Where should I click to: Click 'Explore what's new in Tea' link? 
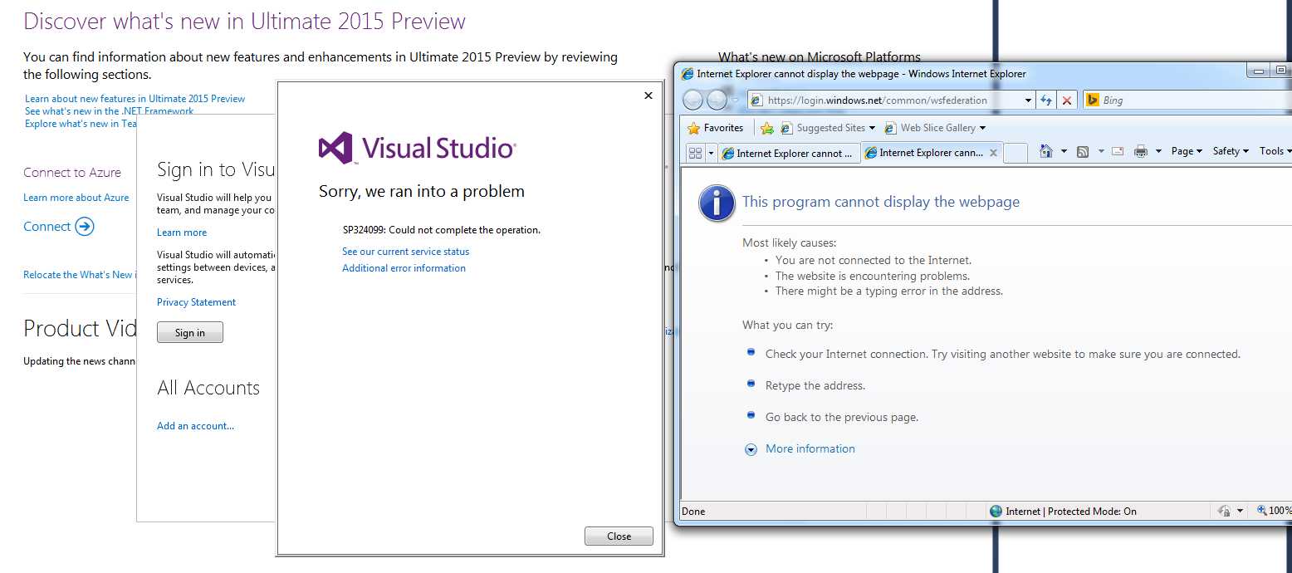(81, 124)
